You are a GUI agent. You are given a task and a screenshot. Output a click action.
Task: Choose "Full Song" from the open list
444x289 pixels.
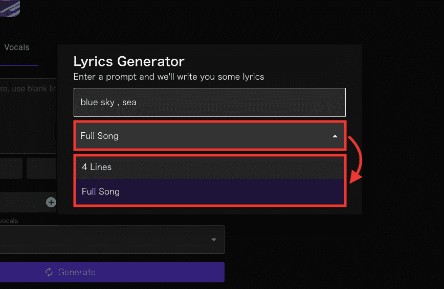point(210,191)
